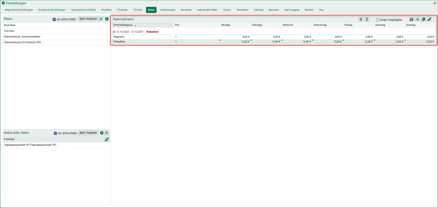Click Split / Kopieren in the Raten panel
The height and width of the screenshot is (208, 438).
(88, 19)
